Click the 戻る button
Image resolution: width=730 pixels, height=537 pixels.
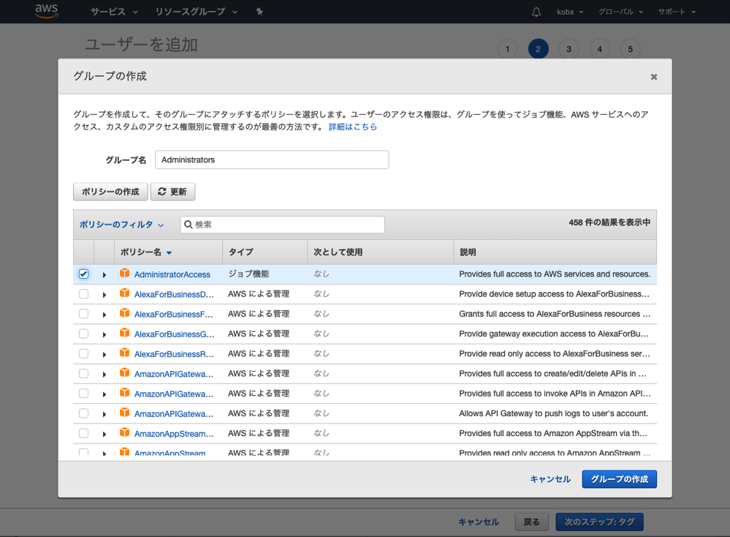pos(532,522)
